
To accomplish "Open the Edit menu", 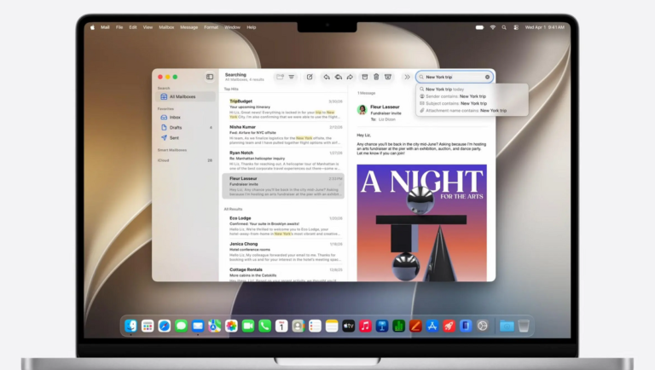I will click(133, 27).
